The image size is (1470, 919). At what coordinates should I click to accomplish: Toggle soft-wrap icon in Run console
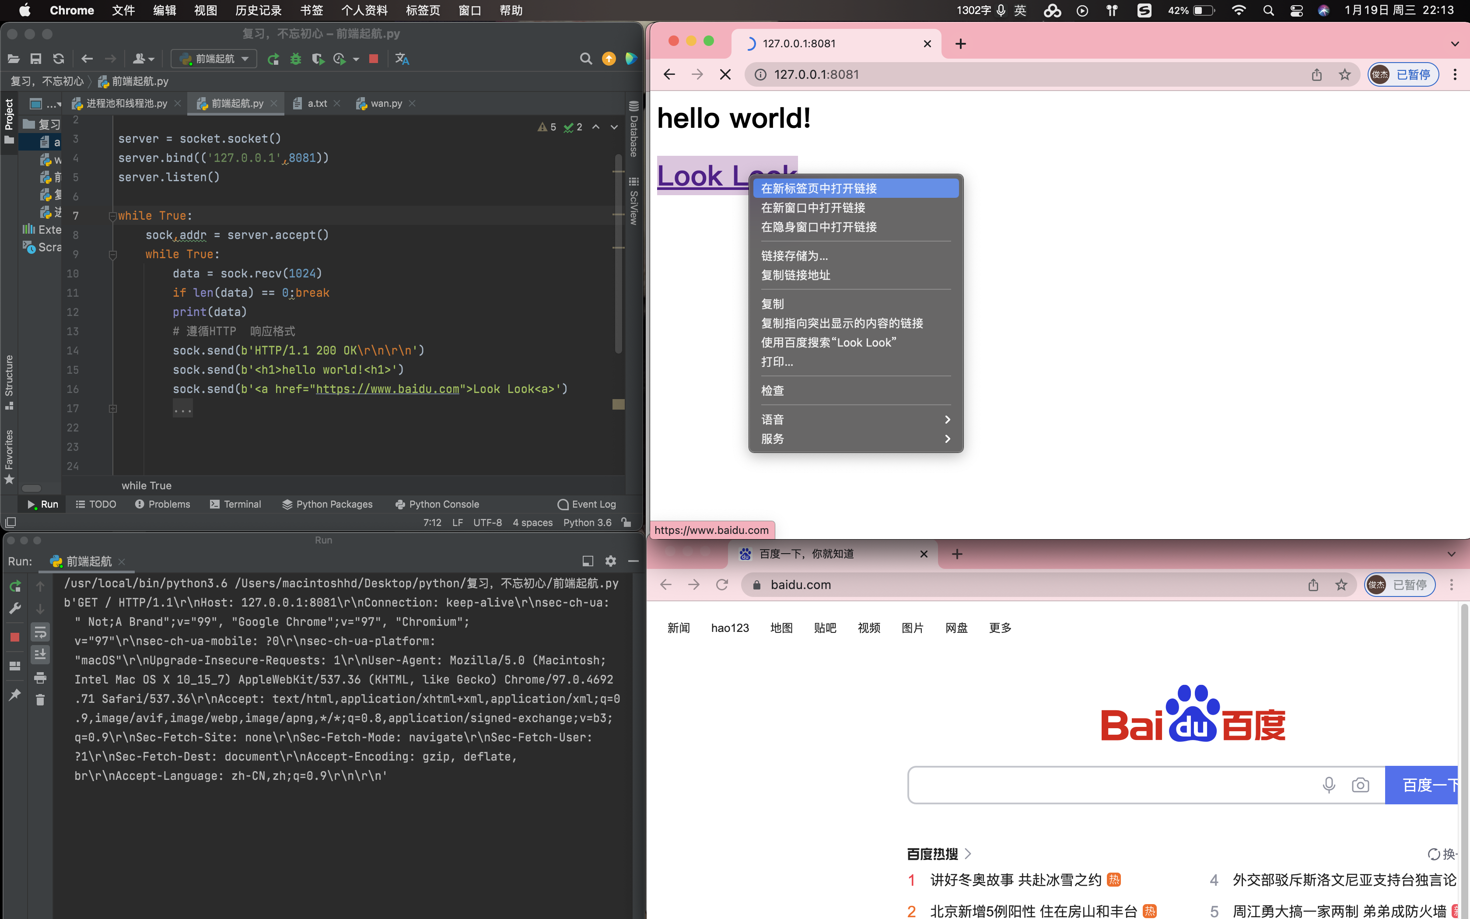pos(40,632)
